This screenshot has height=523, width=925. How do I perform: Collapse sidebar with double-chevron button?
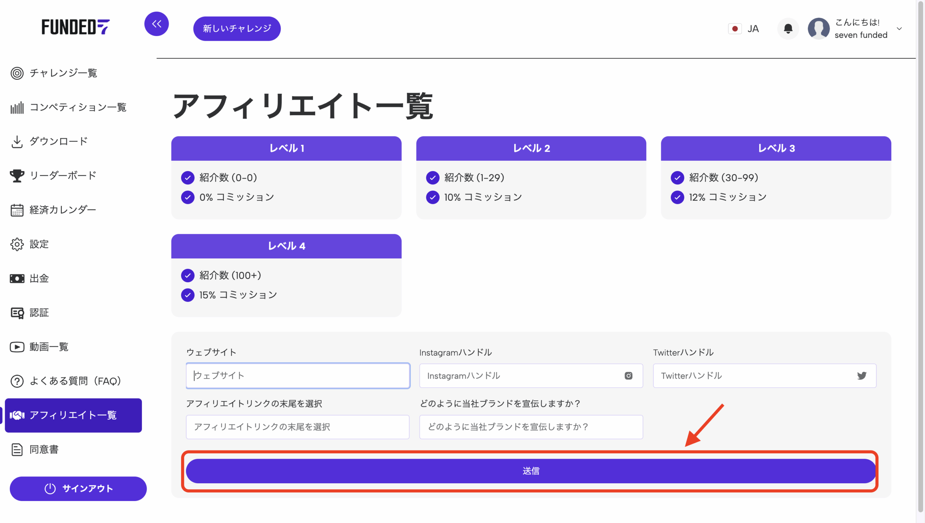pyautogui.click(x=156, y=24)
